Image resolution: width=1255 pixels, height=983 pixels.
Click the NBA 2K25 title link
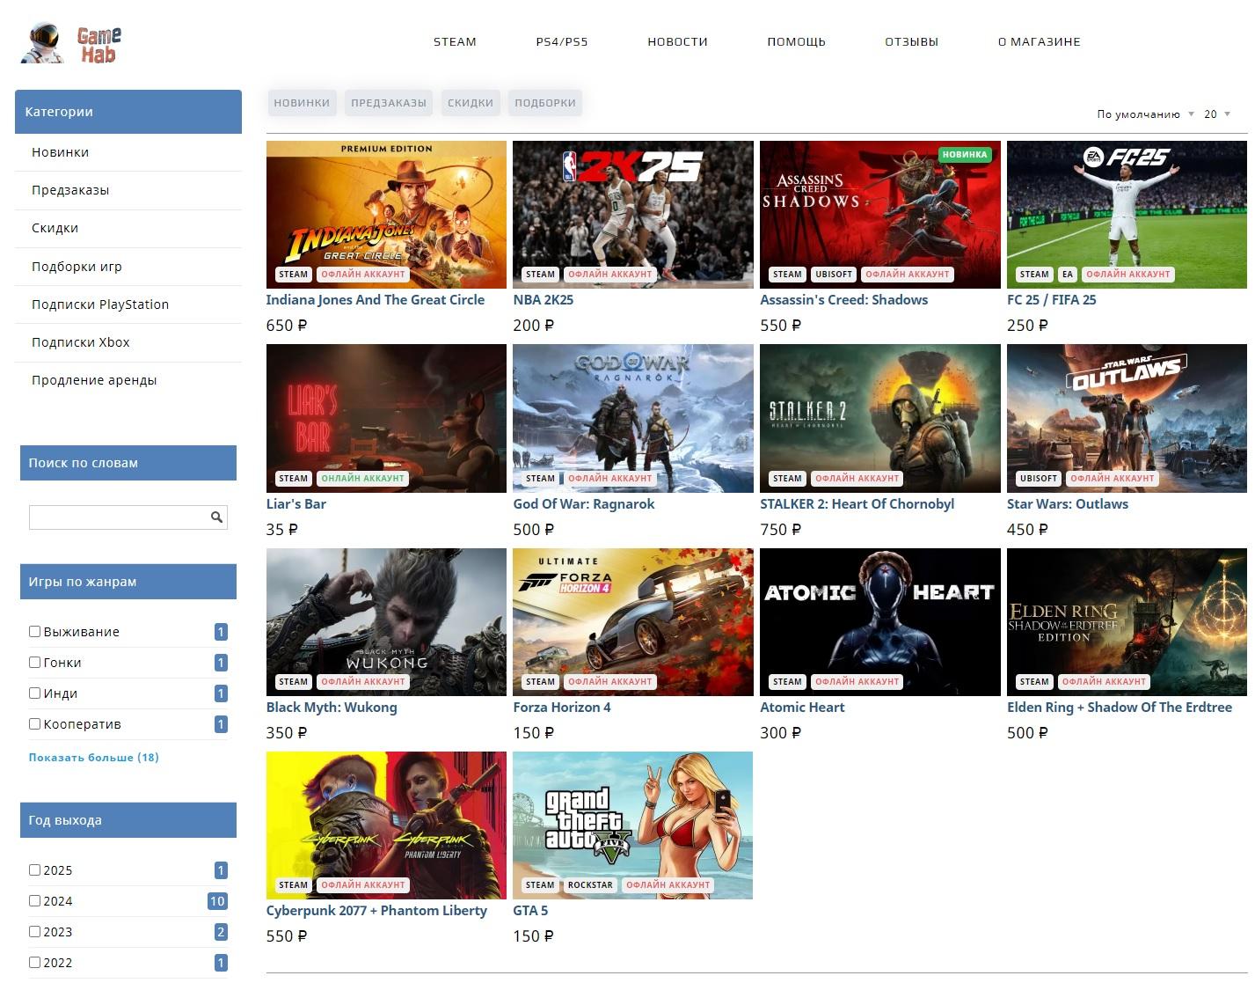click(544, 300)
